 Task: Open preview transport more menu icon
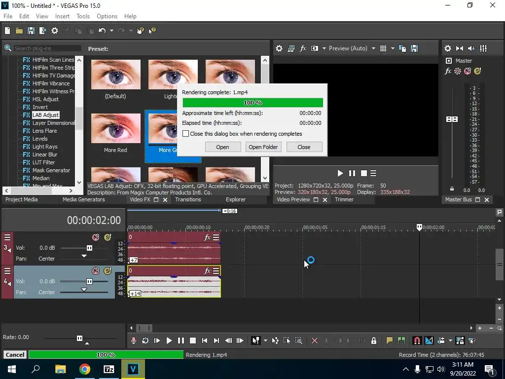pyautogui.click(x=373, y=173)
